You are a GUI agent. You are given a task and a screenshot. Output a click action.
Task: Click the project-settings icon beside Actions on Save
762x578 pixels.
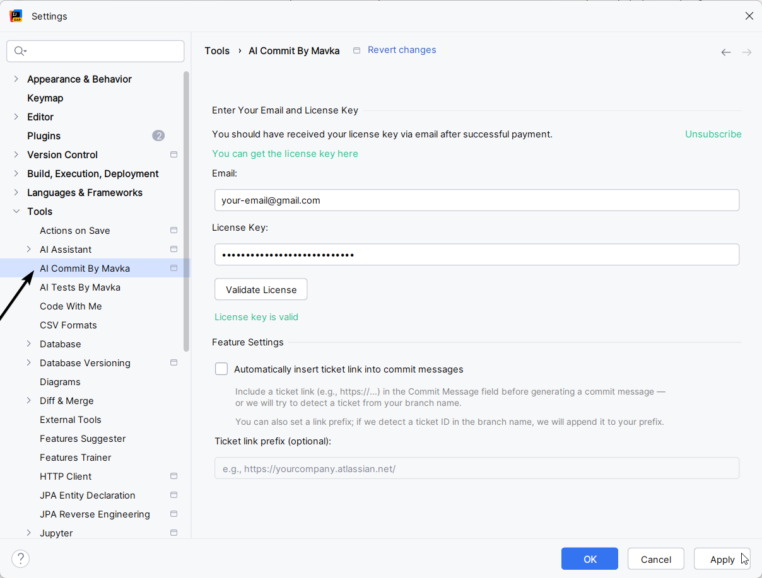click(173, 230)
